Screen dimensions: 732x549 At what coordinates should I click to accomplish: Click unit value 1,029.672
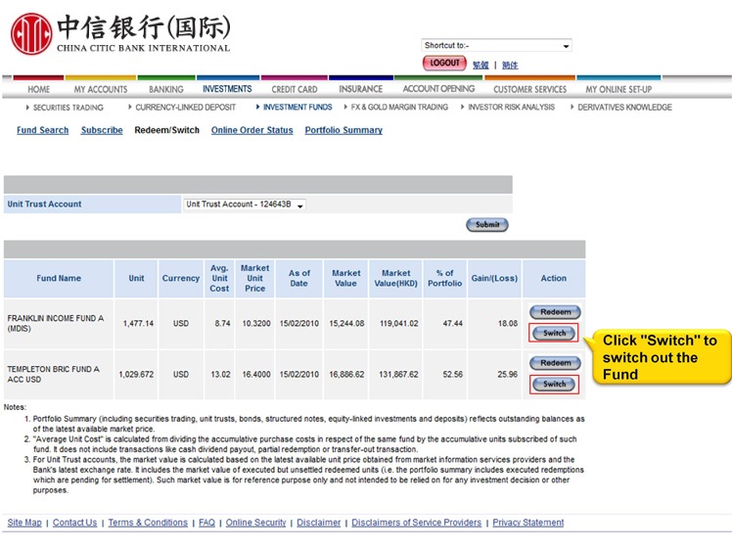pos(136,375)
